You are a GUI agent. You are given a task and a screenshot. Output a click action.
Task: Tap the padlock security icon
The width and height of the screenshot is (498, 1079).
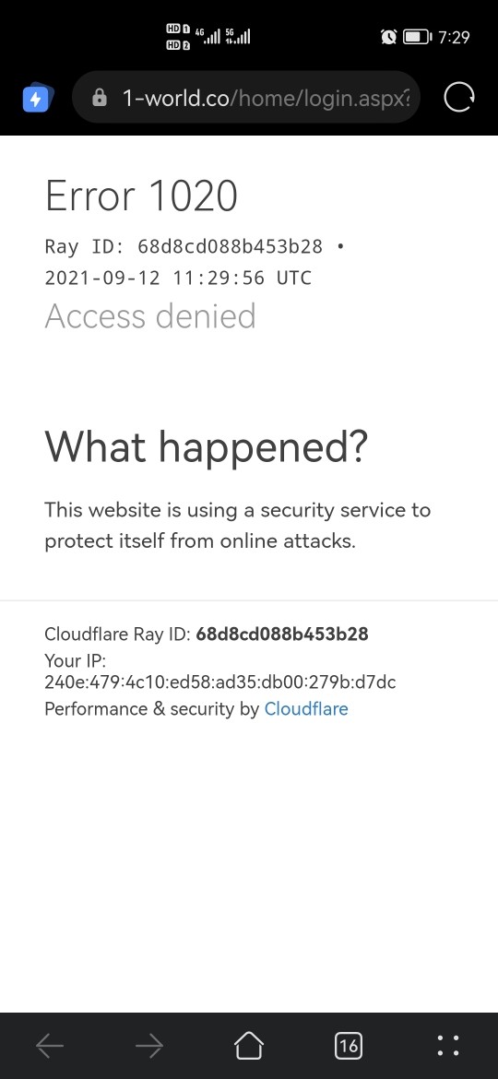pos(100,98)
